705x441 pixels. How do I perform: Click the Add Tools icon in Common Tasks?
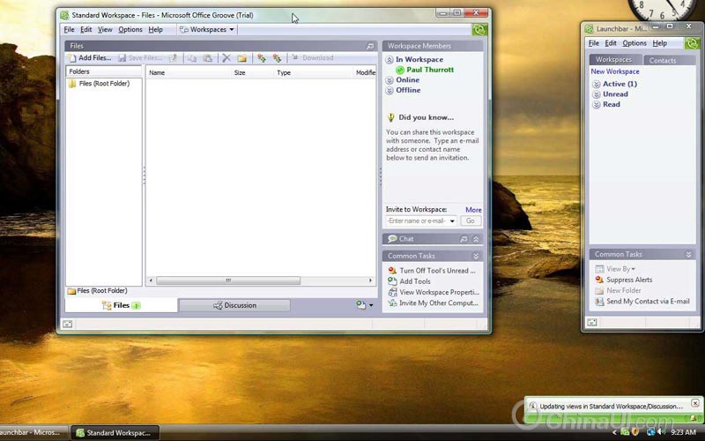point(391,281)
